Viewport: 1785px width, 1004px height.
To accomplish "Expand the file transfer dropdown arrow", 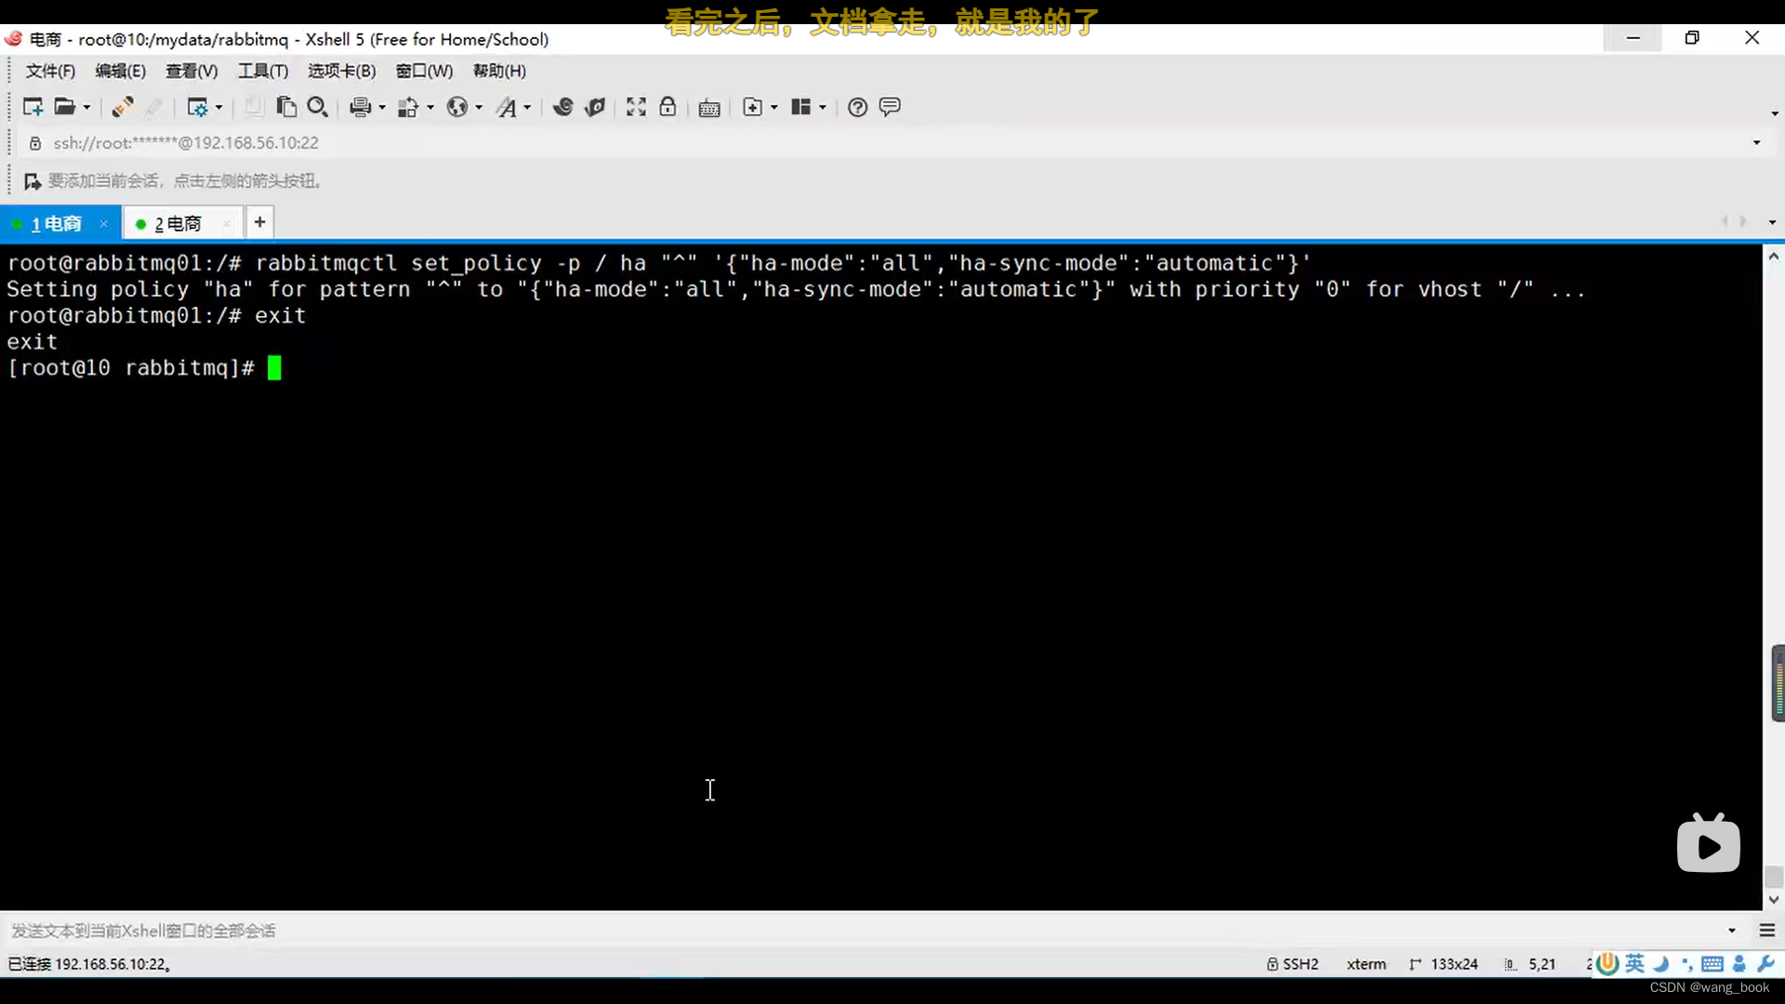I will (430, 108).
